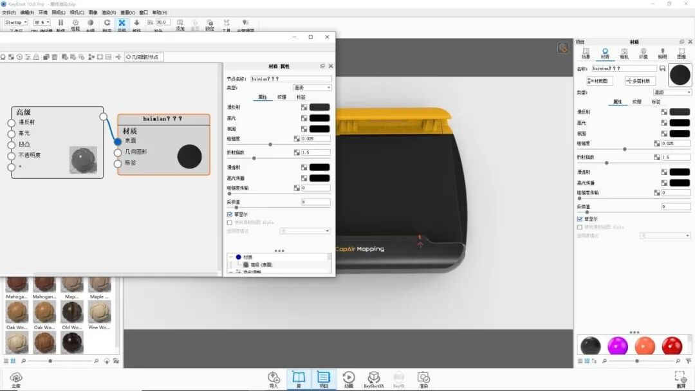Viewport: 695px width, 391px height.
Task: Expand the 高级(表面) item in node tree
Action: (x=260, y=264)
